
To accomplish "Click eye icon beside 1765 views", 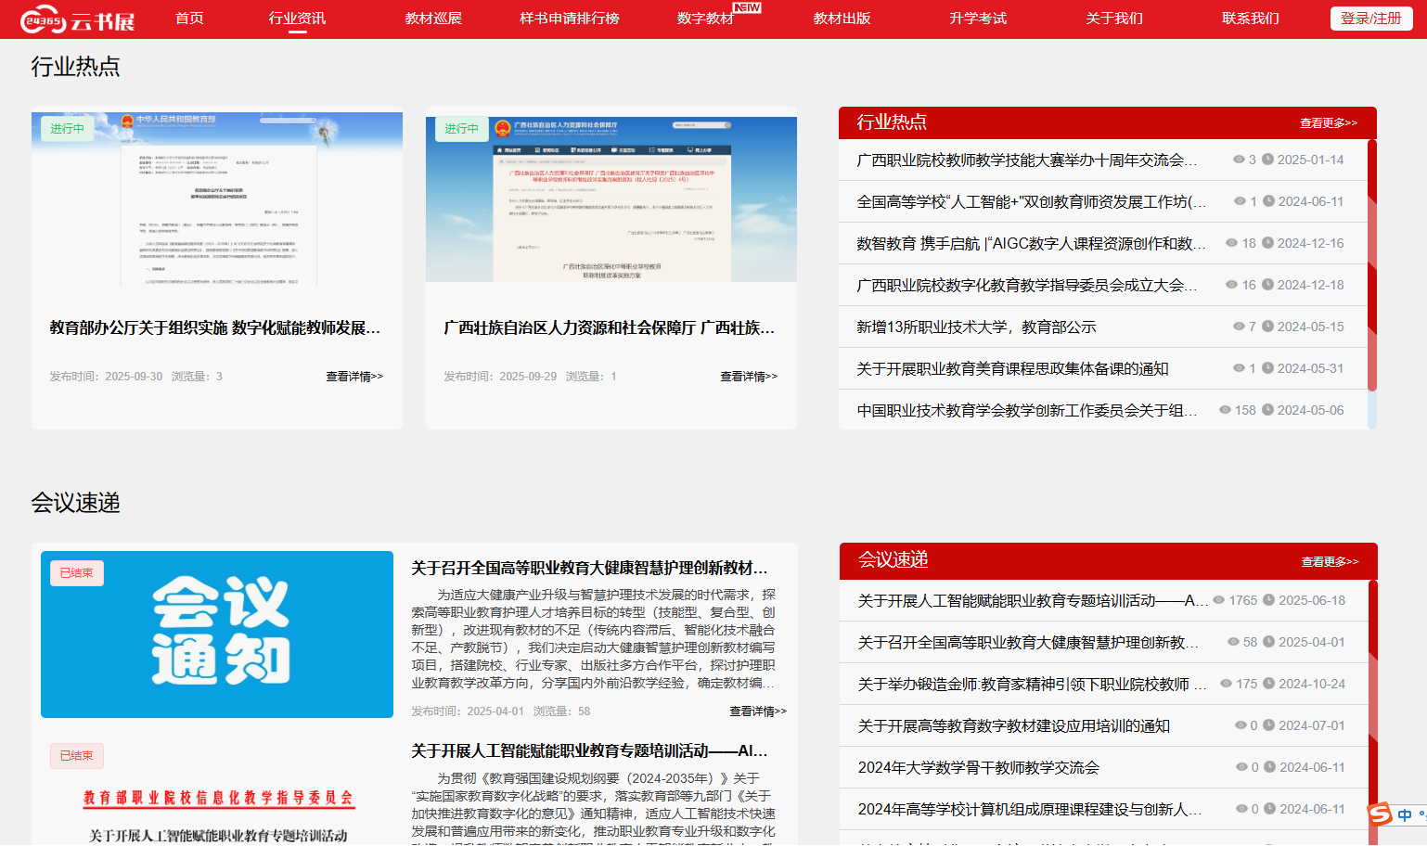I will pos(1219,600).
